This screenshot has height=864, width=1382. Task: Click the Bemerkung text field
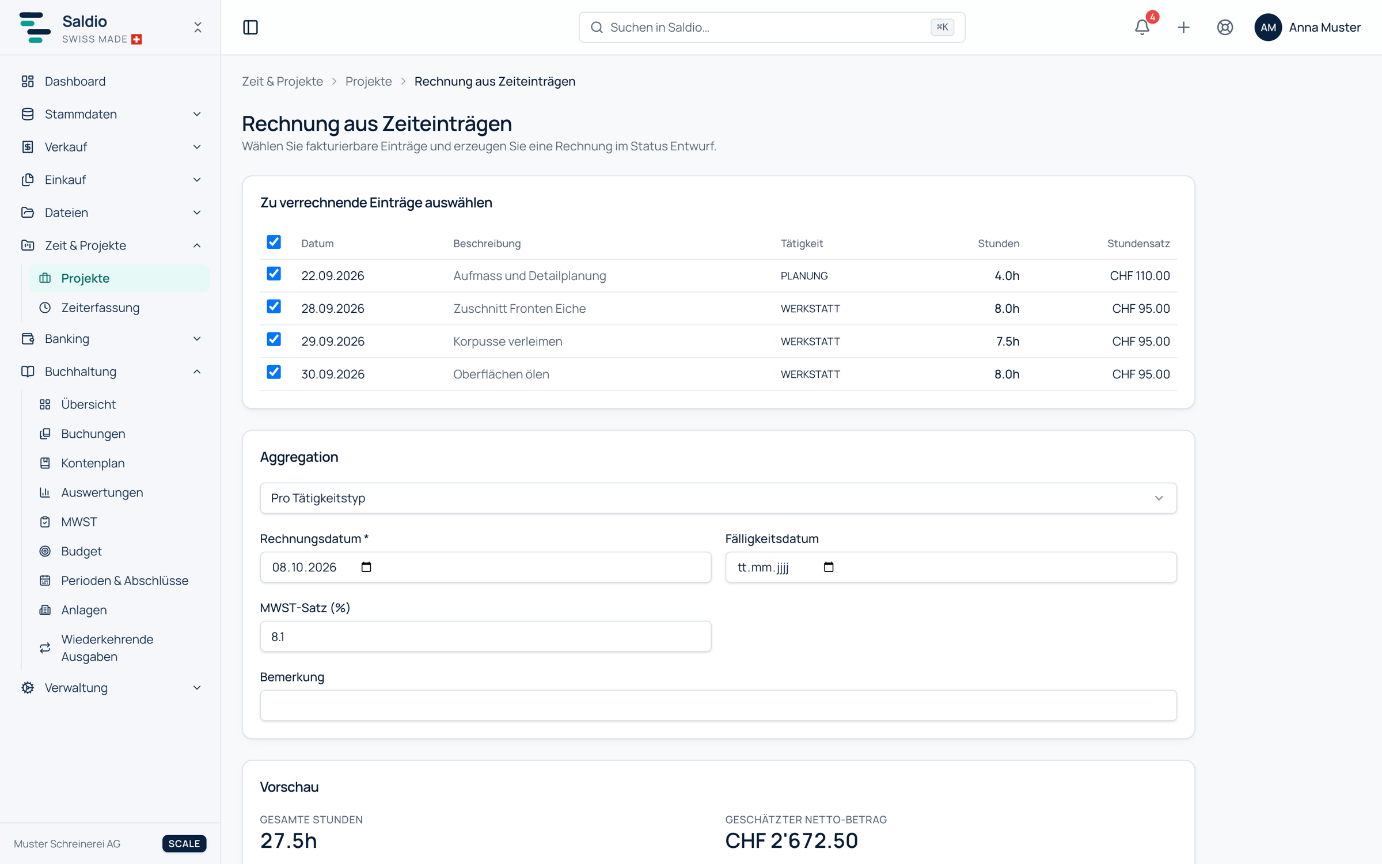[718, 705]
